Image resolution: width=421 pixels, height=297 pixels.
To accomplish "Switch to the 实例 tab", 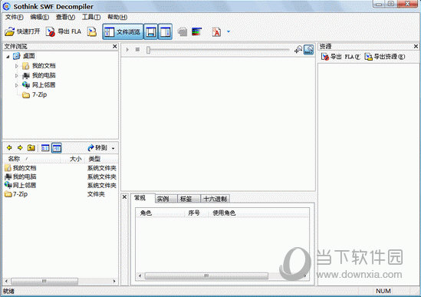I will click(x=166, y=199).
